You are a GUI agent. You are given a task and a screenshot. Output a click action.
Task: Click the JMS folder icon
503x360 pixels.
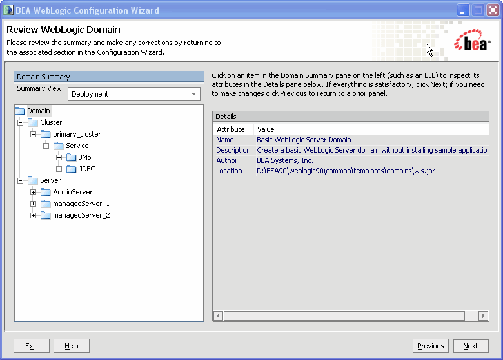pos(71,157)
